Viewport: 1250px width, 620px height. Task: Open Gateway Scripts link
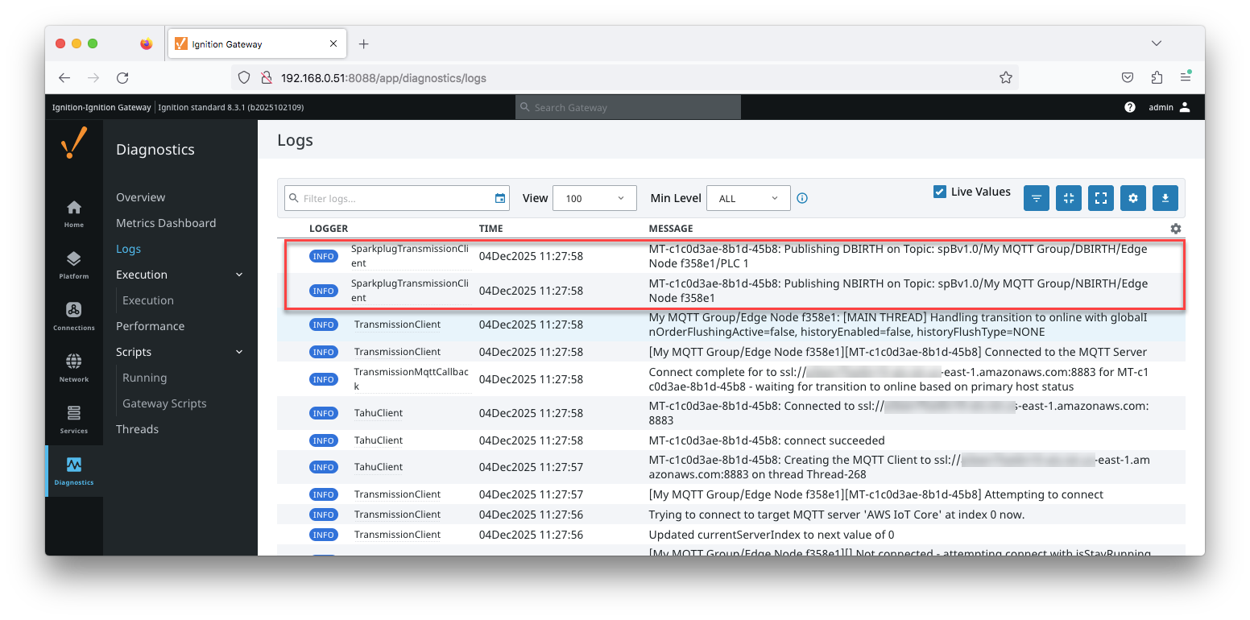click(164, 403)
